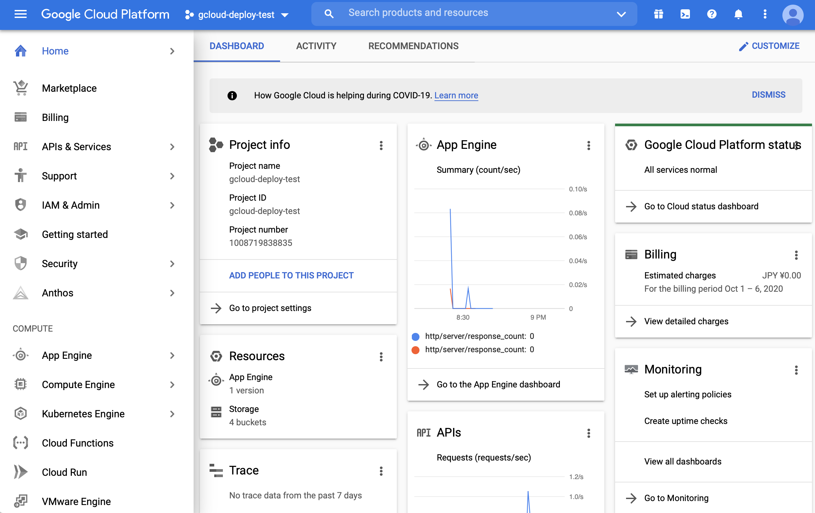Click the Kubernetes Engine hexagon icon

point(21,413)
